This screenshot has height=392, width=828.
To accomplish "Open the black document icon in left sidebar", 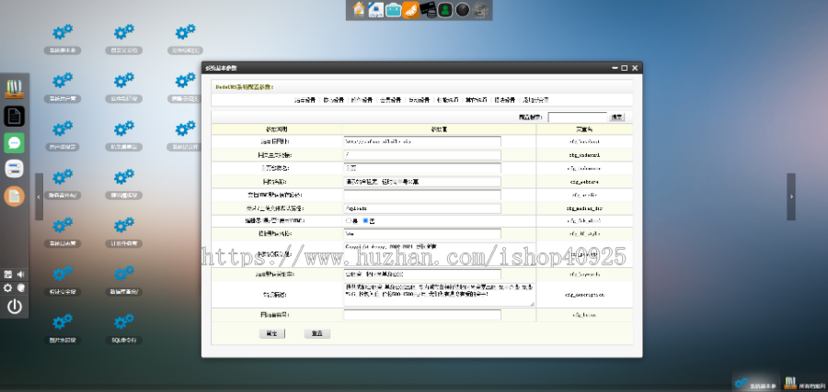I will point(14,116).
